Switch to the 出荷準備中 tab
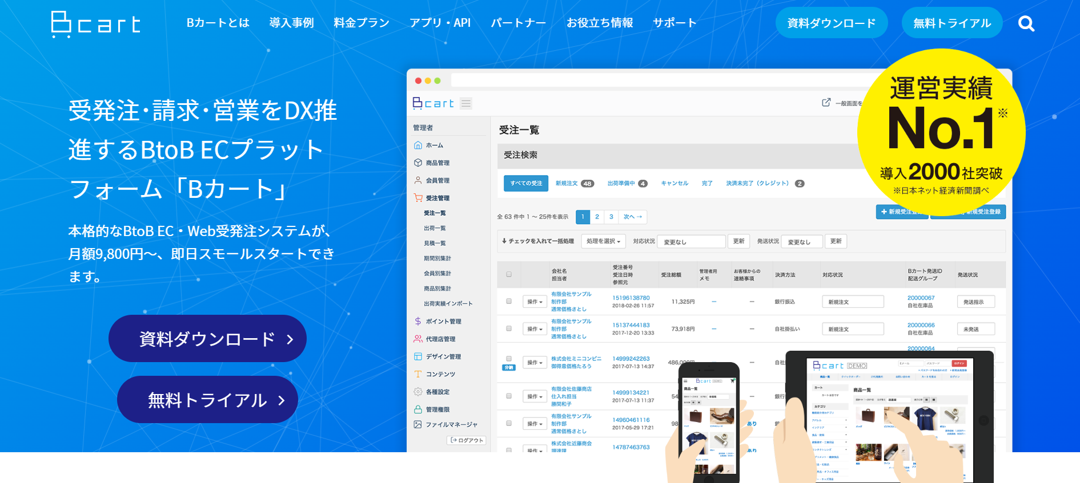 [627, 184]
